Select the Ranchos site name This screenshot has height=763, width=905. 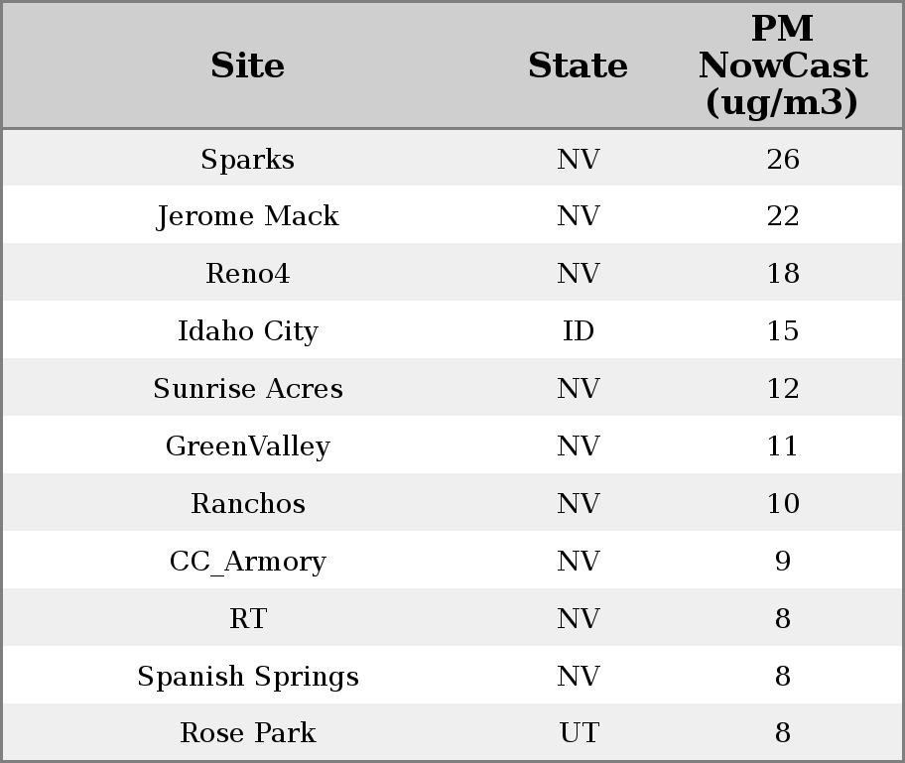tap(248, 504)
